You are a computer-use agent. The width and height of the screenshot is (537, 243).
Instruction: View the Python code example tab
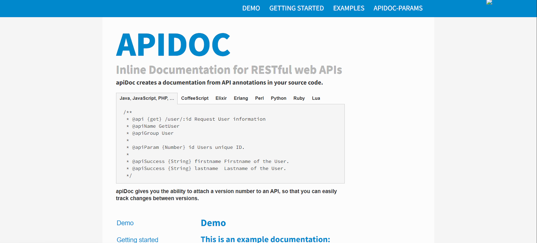(278, 98)
